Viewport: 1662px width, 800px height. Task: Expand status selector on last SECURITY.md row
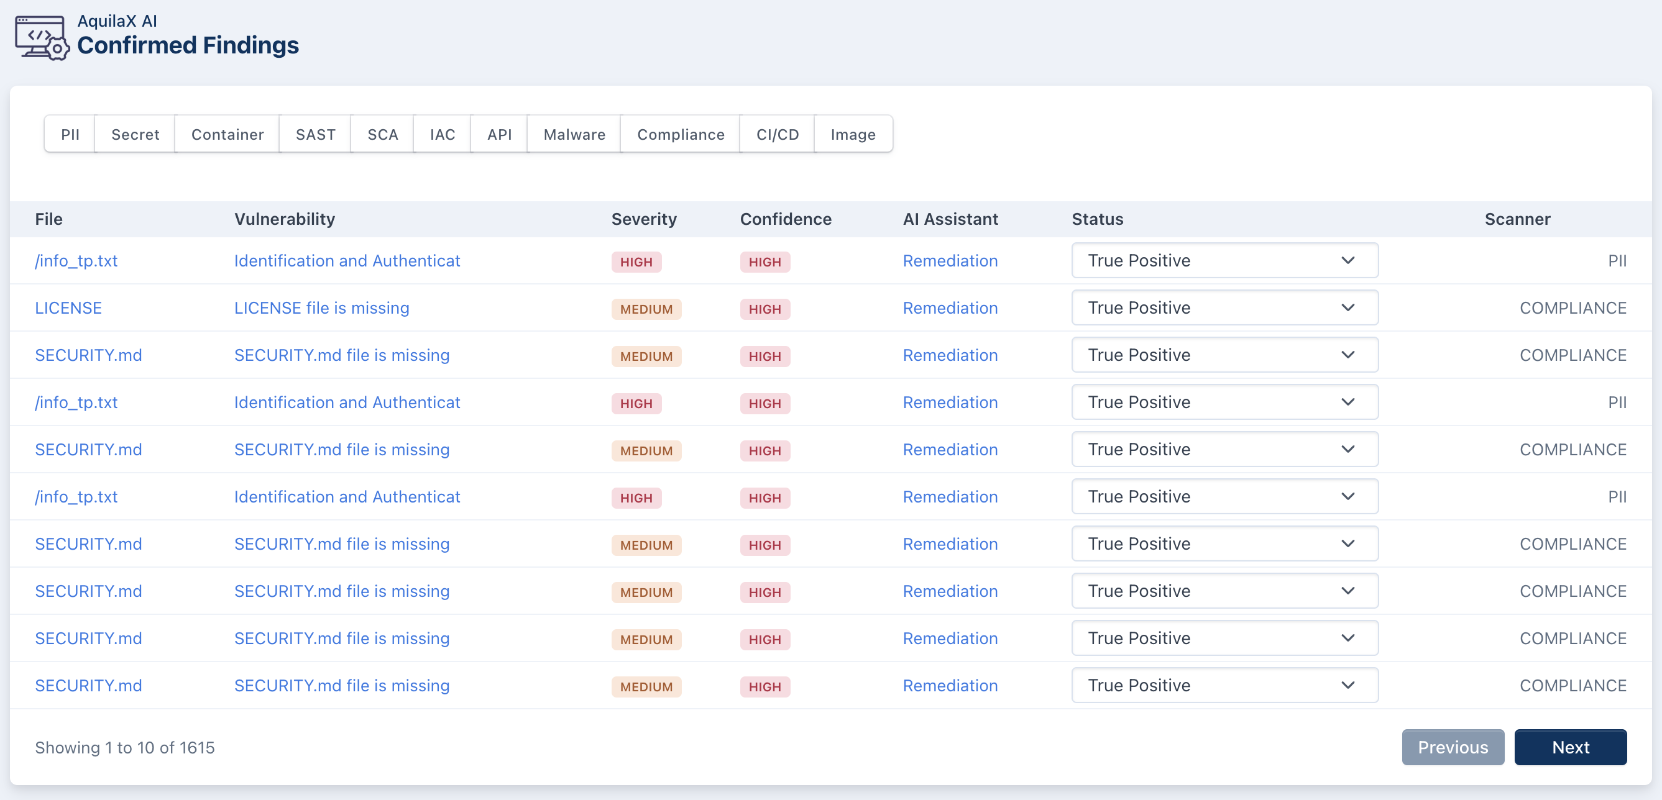pos(1224,685)
